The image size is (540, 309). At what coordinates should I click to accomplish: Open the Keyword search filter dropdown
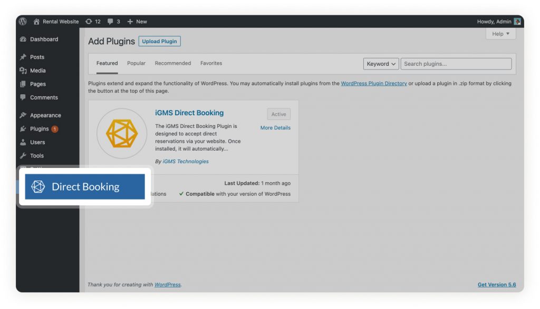click(381, 63)
